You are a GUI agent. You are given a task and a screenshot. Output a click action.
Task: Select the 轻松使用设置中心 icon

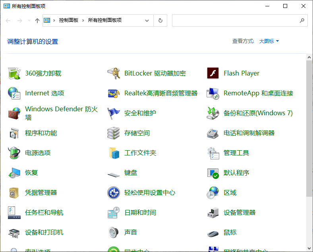pyautogui.click(x=114, y=192)
